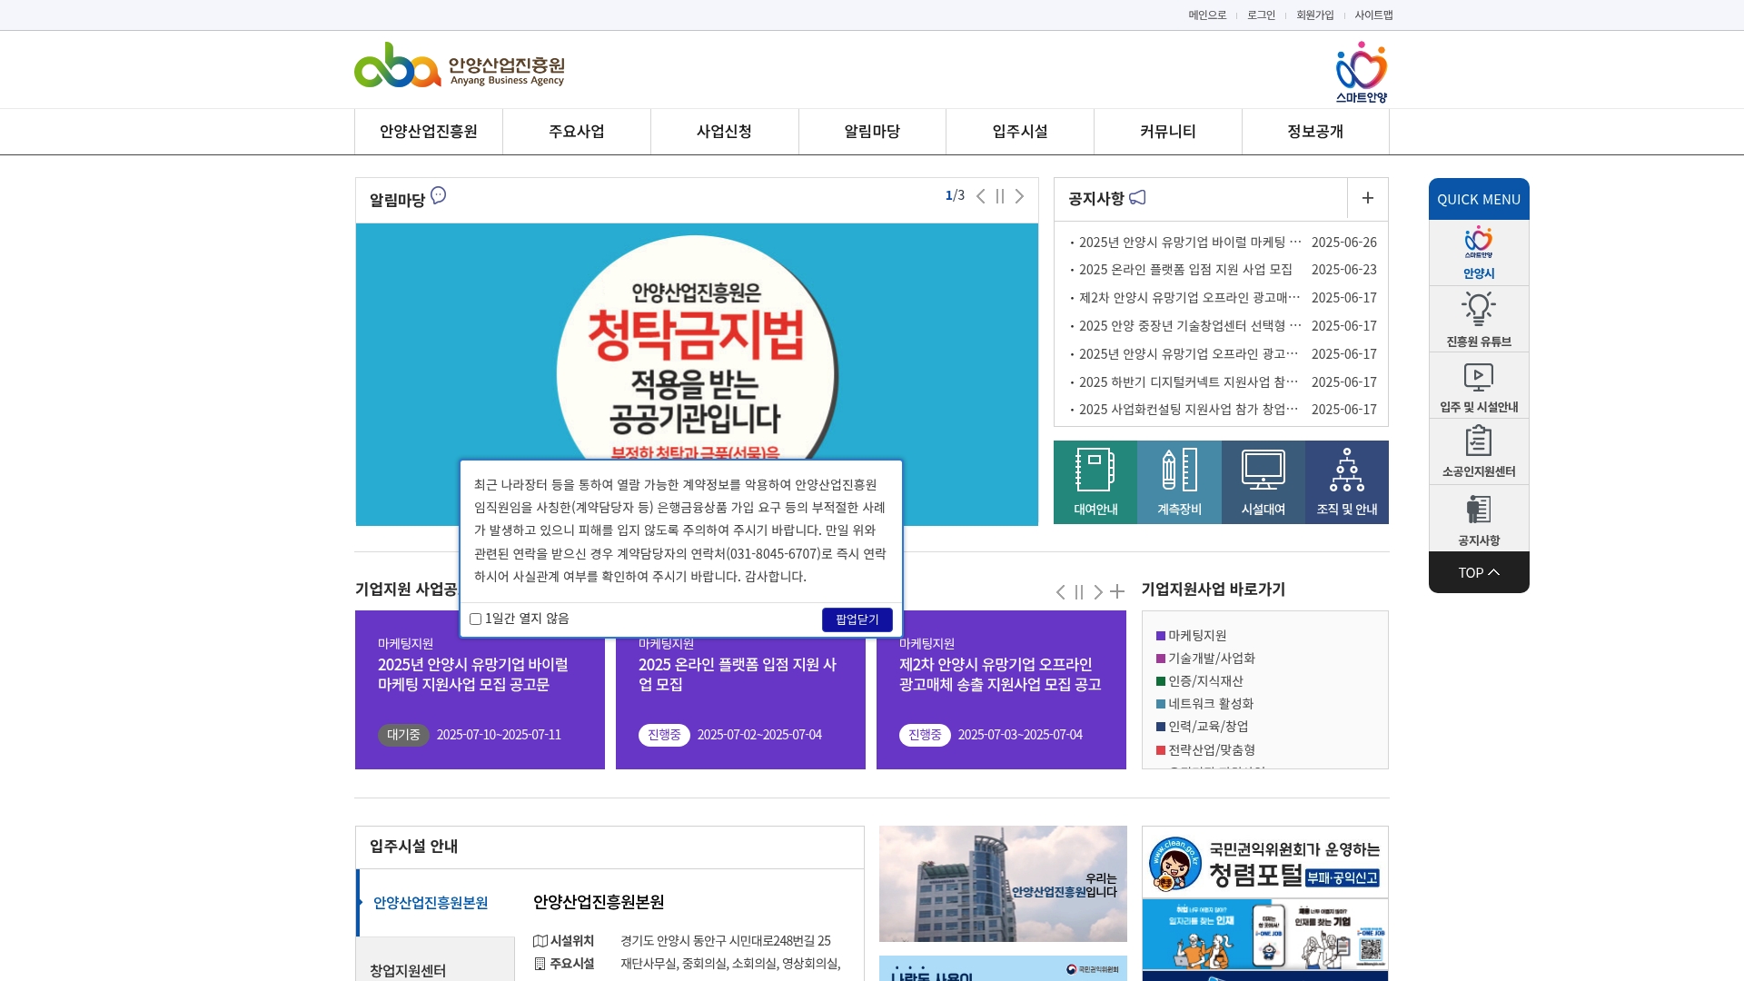Image resolution: width=1744 pixels, height=981 pixels.
Task: Open the 스마트안양 logo in header
Action: click(1362, 72)
